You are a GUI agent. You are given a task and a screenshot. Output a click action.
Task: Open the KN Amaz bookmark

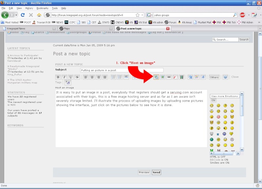185,22
